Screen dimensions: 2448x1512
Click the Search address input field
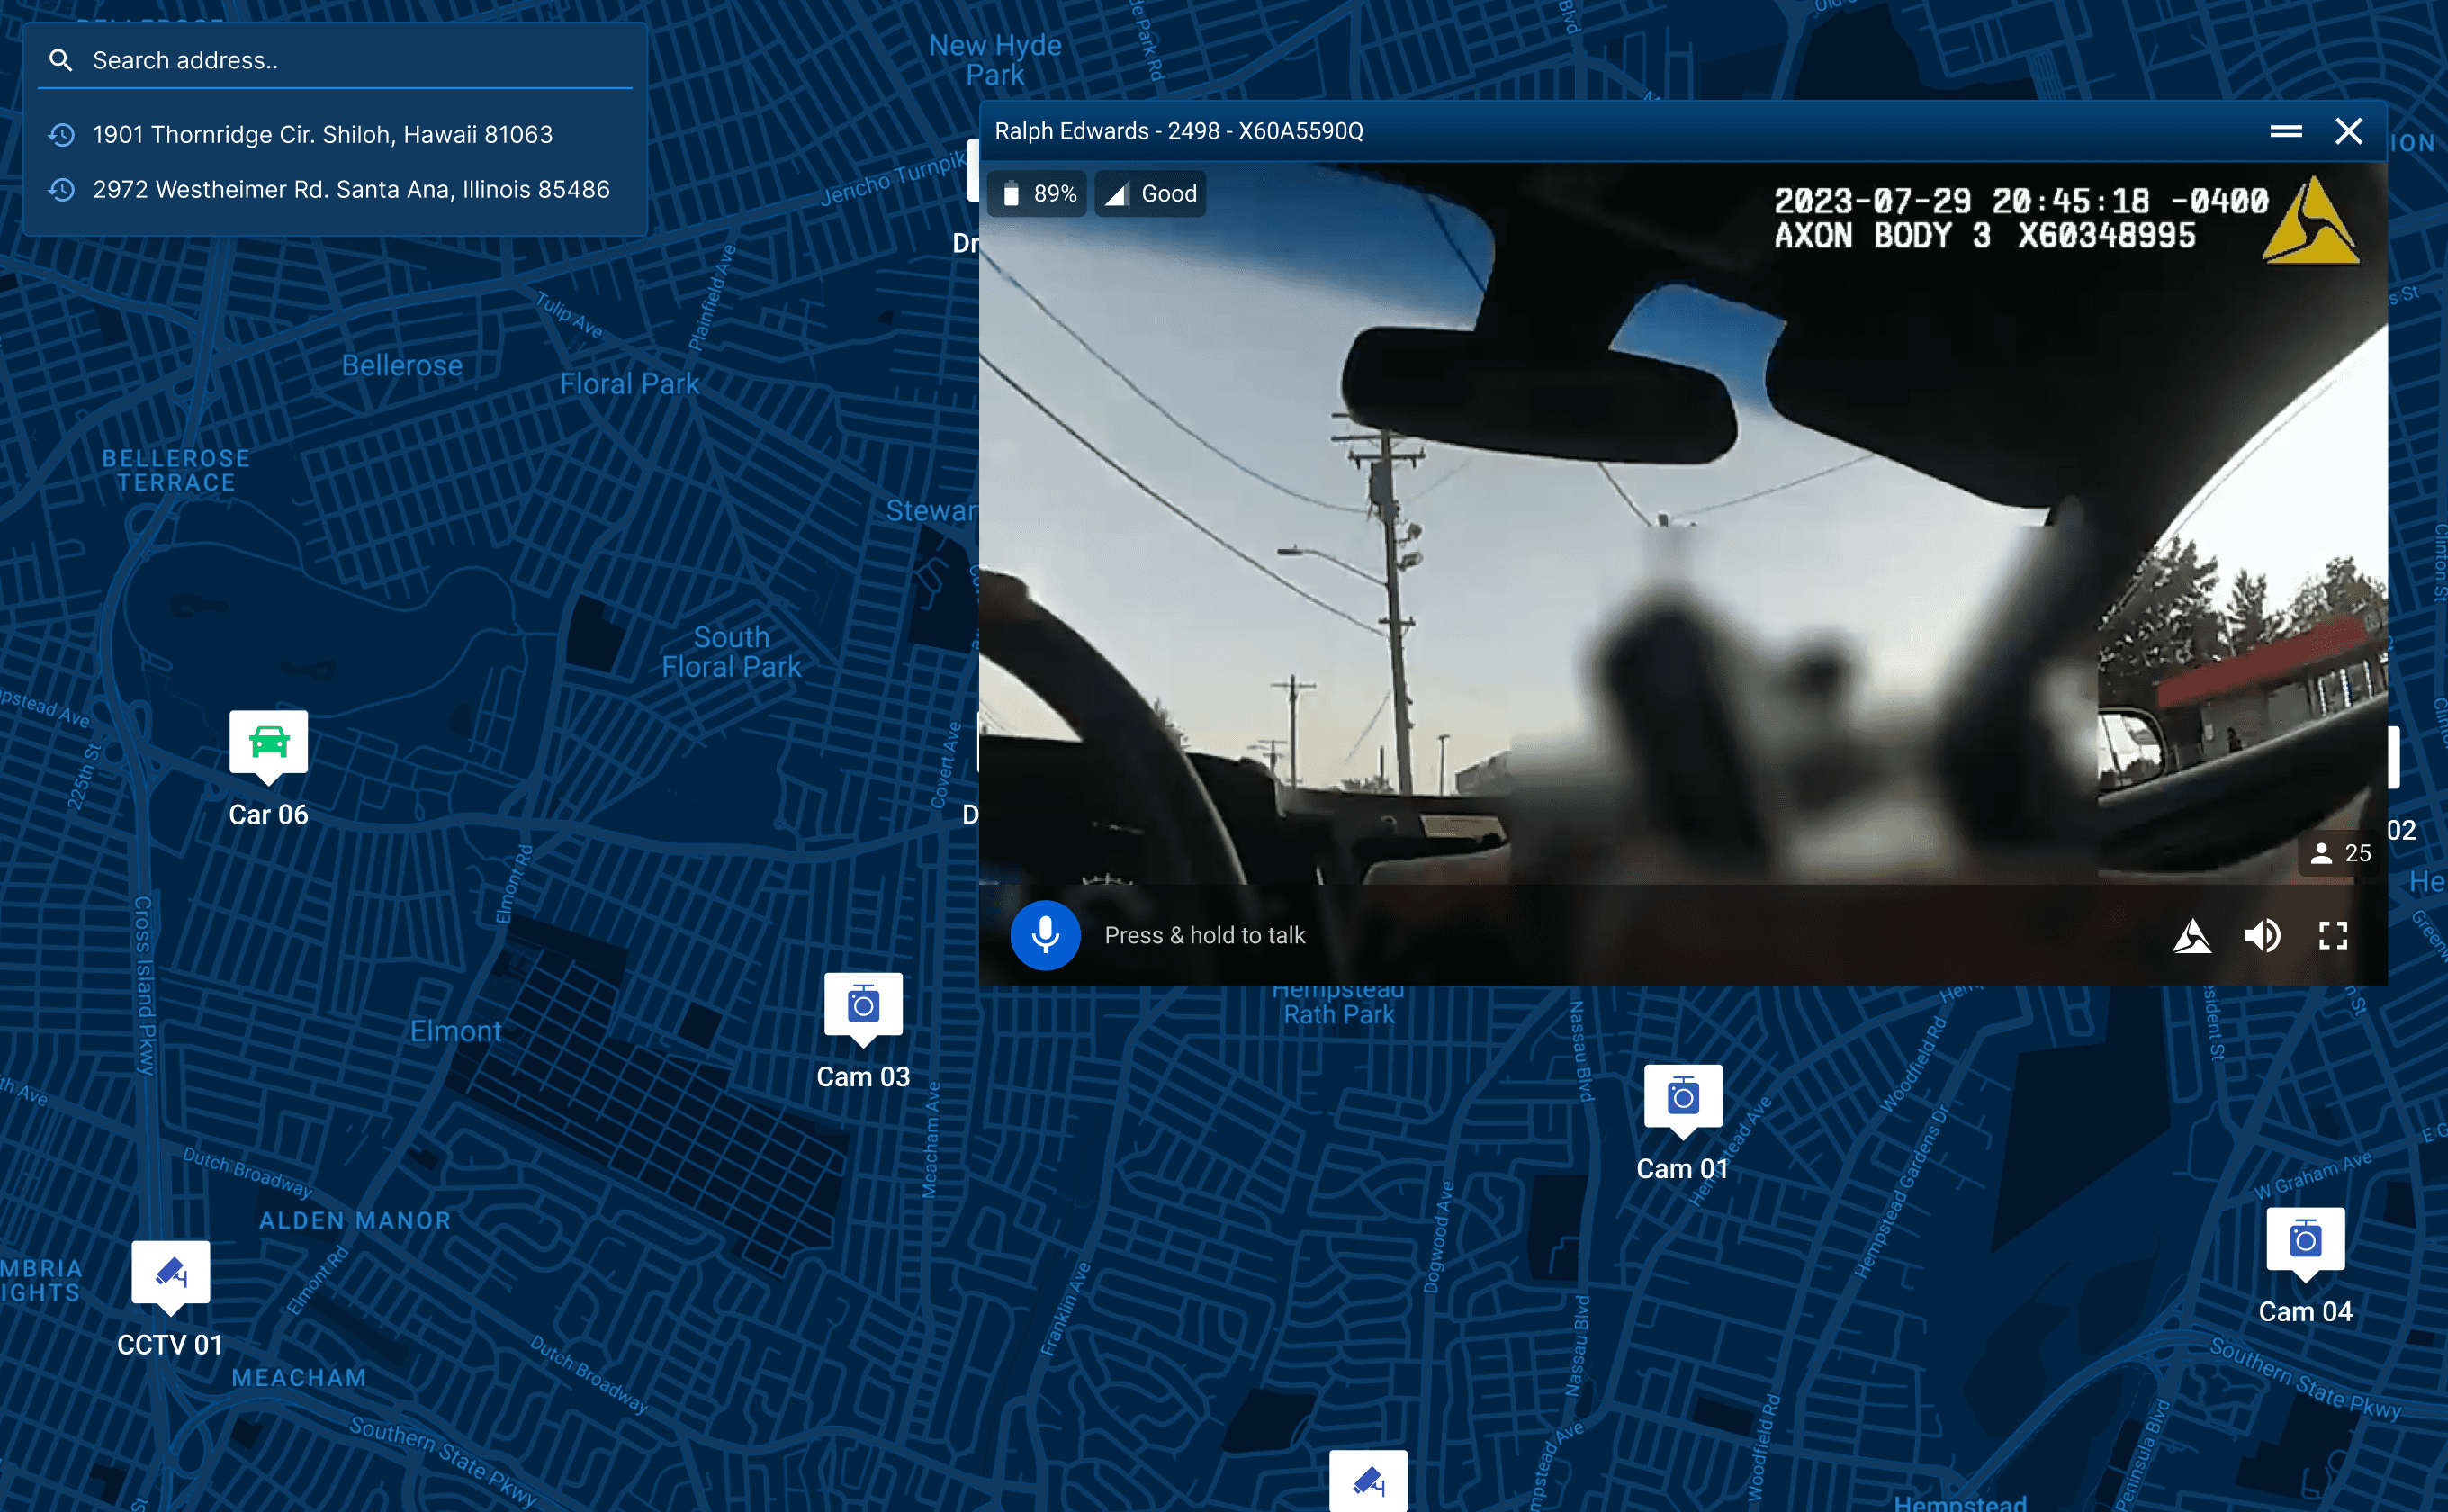click(350, 61)
